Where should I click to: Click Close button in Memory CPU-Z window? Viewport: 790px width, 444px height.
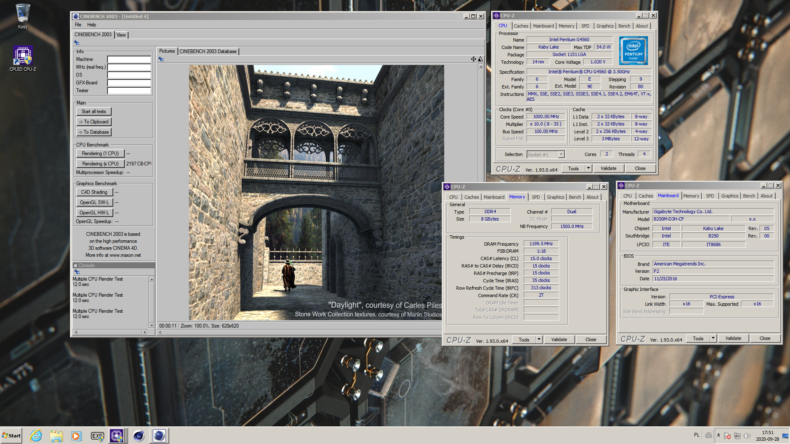tap(591, 339)
